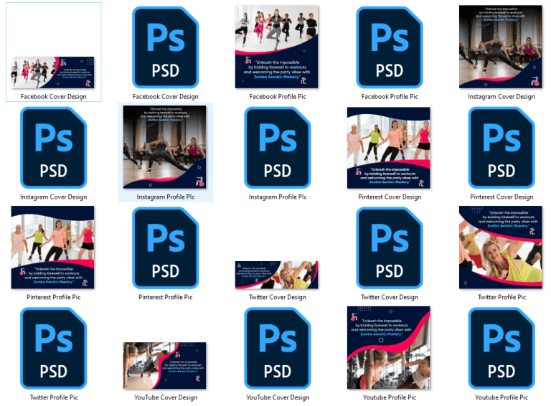Click the Pinterest Cover Design image preview thumbnail
Screen dimensions: 551x406
tap(389, 148)
